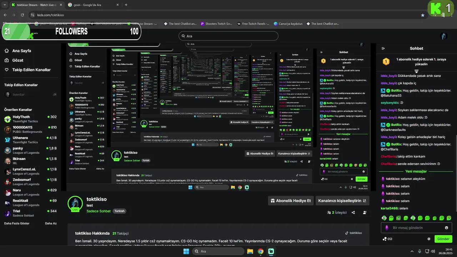Screen dimensions: 457x257
Task: Click the 2 İzleyici viewer count
Action: [337, 212]
